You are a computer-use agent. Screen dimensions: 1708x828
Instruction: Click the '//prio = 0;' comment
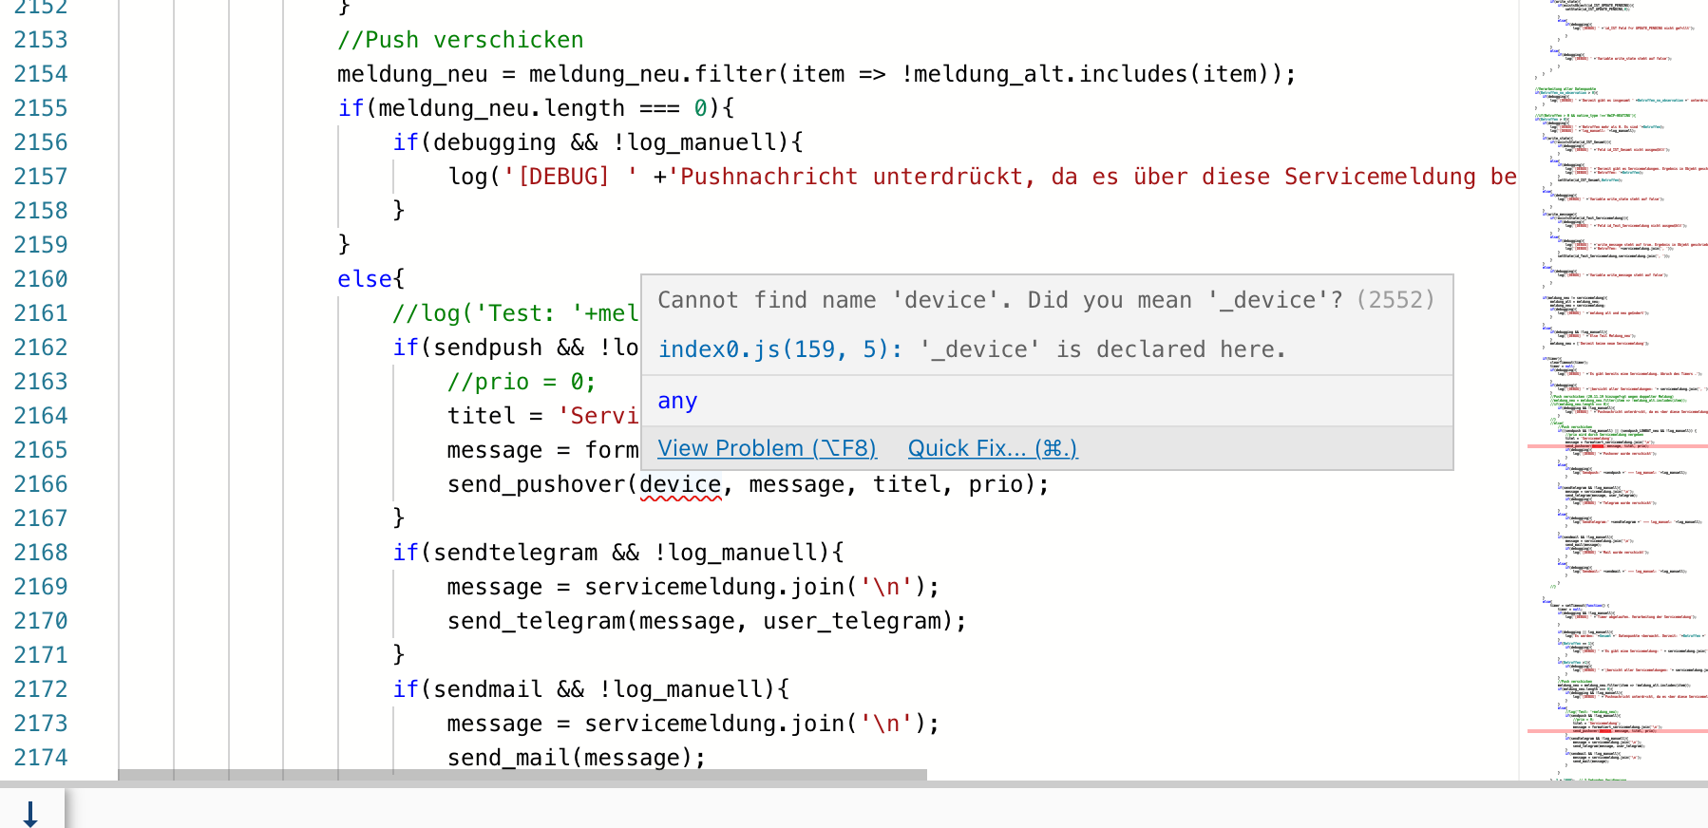coord(522,382)
